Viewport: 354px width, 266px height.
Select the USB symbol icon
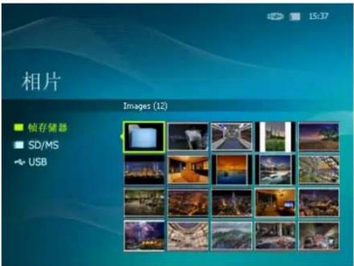19,162
